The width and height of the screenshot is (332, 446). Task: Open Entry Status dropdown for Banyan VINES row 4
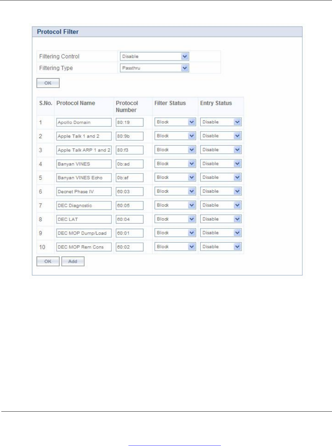click(x=221, y=164)
